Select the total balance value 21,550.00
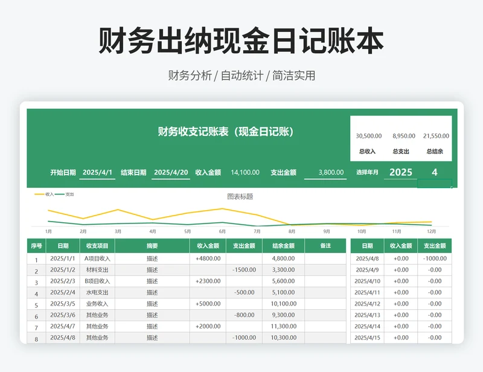The image size is (483, 372). 436,136
